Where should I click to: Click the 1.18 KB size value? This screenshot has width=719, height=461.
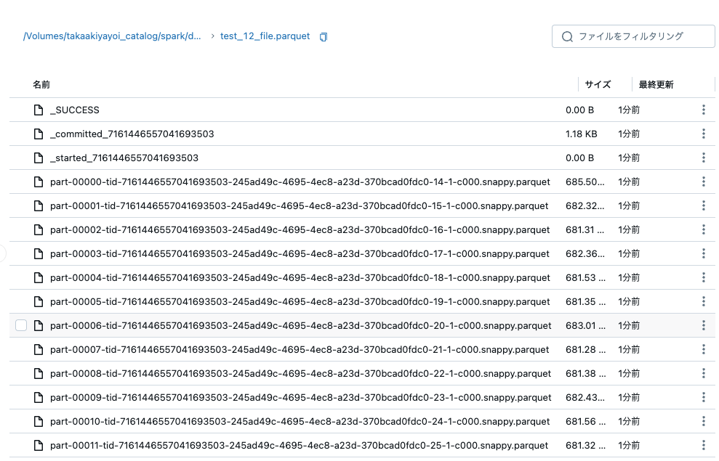(581, 134)
